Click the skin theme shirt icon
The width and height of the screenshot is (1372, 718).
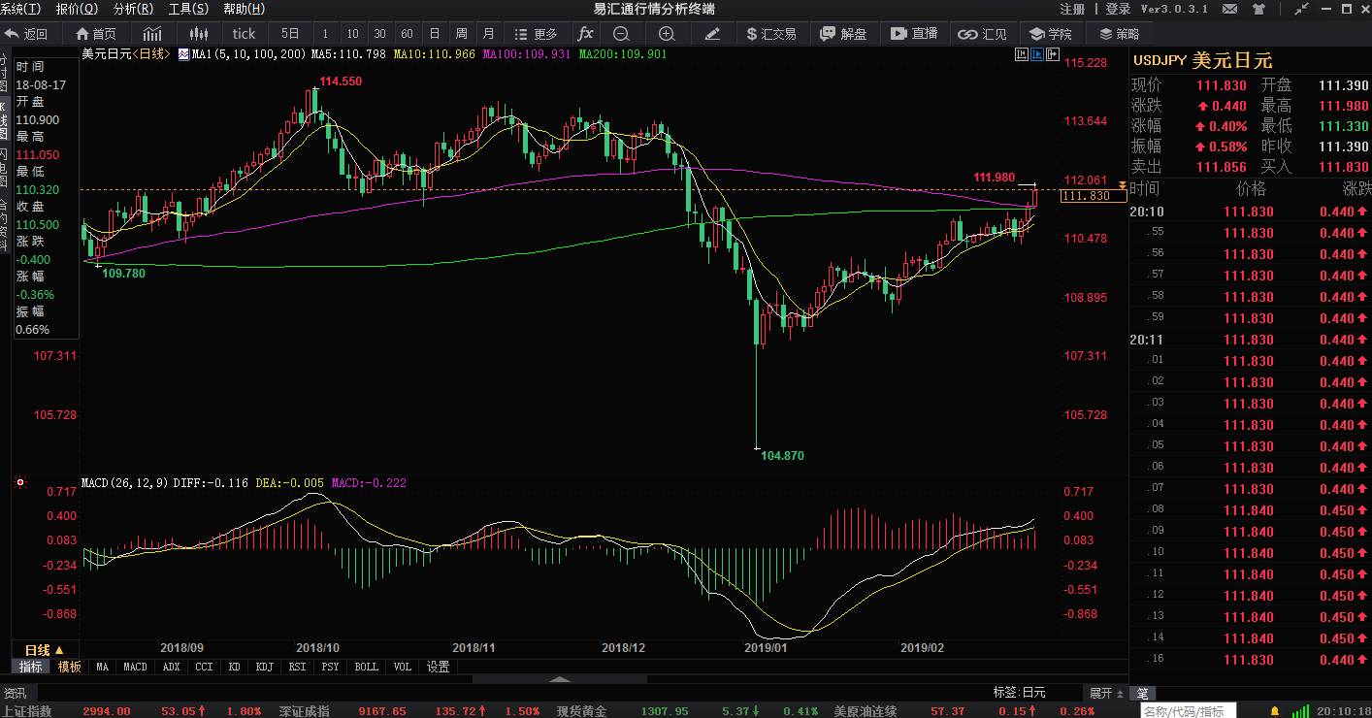pyautogui.click(x=1258, y=9)
